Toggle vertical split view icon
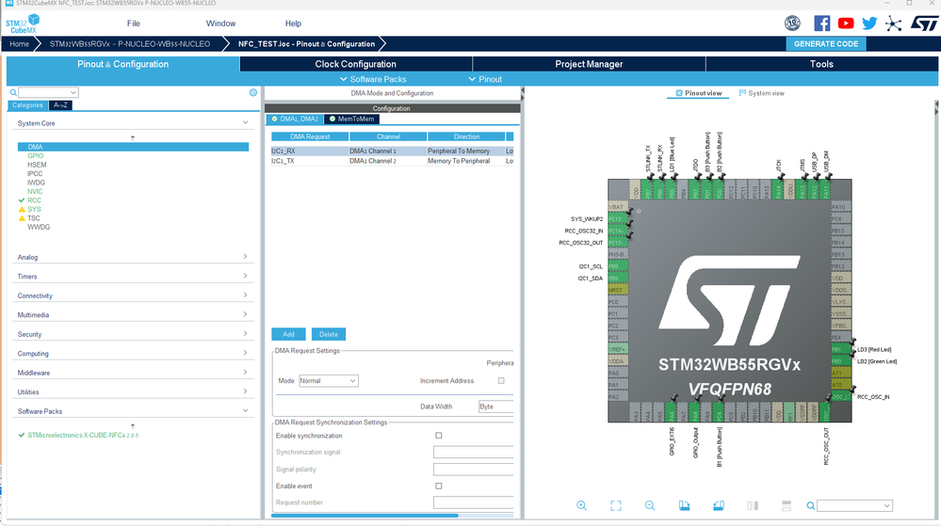941x526 pixels. point(753,505)
